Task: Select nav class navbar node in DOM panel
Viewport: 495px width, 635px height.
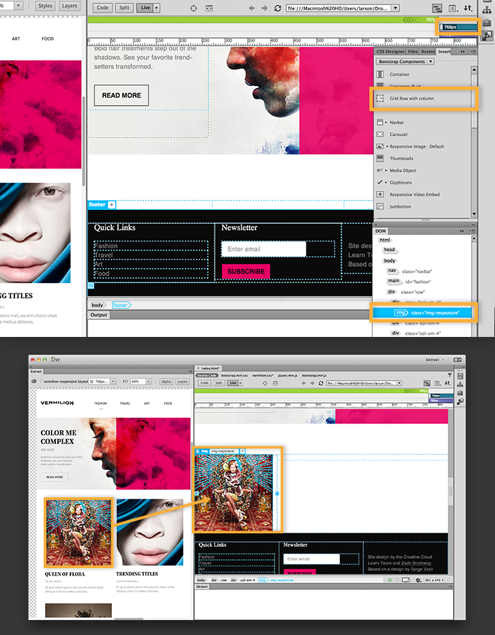Action: tap(410, 271)
